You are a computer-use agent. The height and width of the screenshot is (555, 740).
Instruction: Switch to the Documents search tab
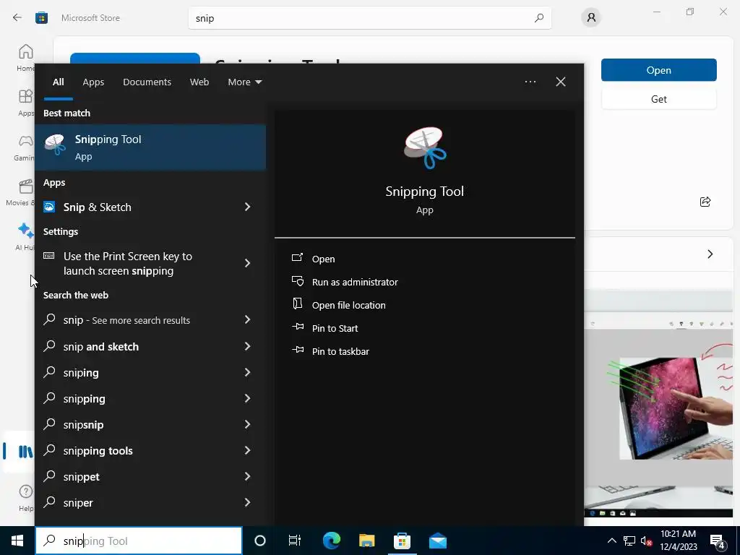pyautogui.click(x=147, y=82)
